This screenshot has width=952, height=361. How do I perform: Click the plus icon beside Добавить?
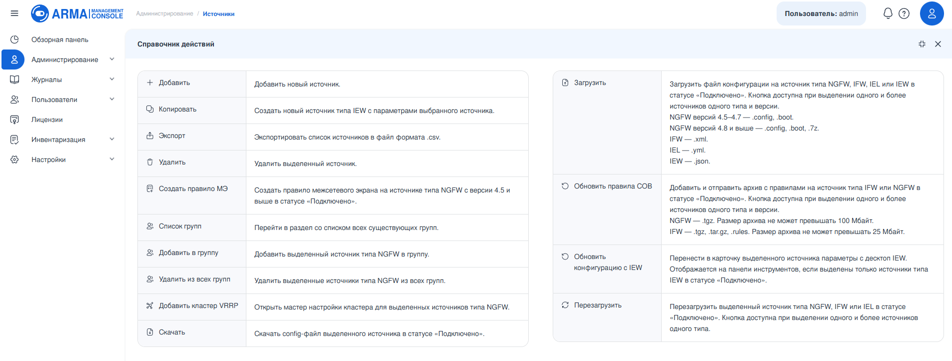click(150, 82)
